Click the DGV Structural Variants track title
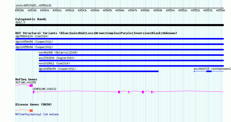This screenshot has width=231, height=122. [96, 33]
